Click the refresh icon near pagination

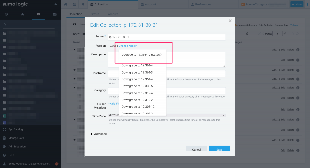(247, 34)
